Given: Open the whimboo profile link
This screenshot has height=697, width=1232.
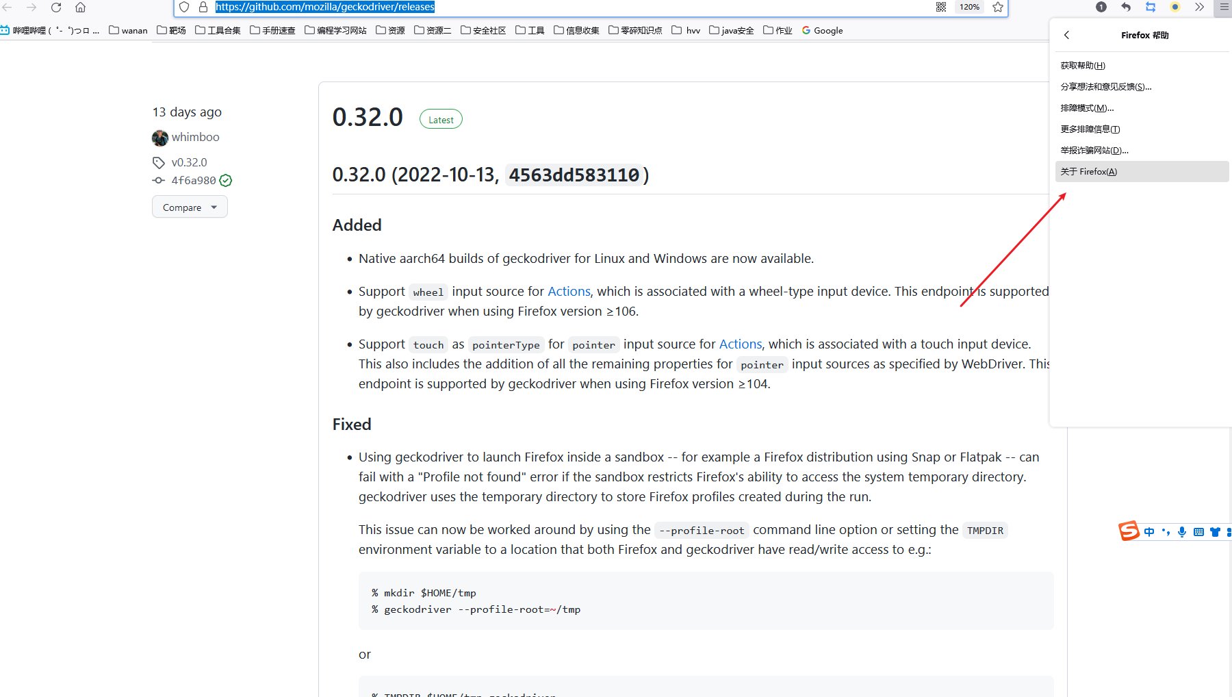Looking at the screenshot, I should 196,137.
